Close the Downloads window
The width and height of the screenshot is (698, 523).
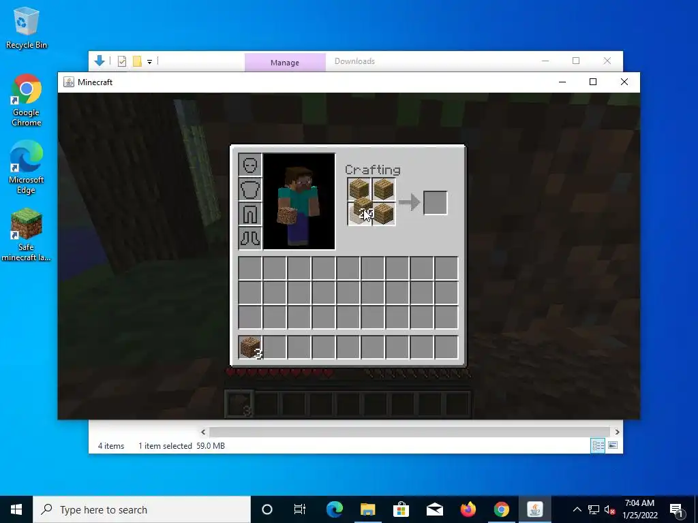pyautogui.click(x=607, y=61)
